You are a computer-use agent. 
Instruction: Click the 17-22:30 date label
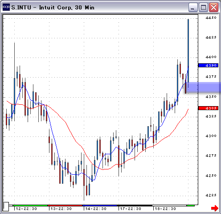(x=131, y=209)
